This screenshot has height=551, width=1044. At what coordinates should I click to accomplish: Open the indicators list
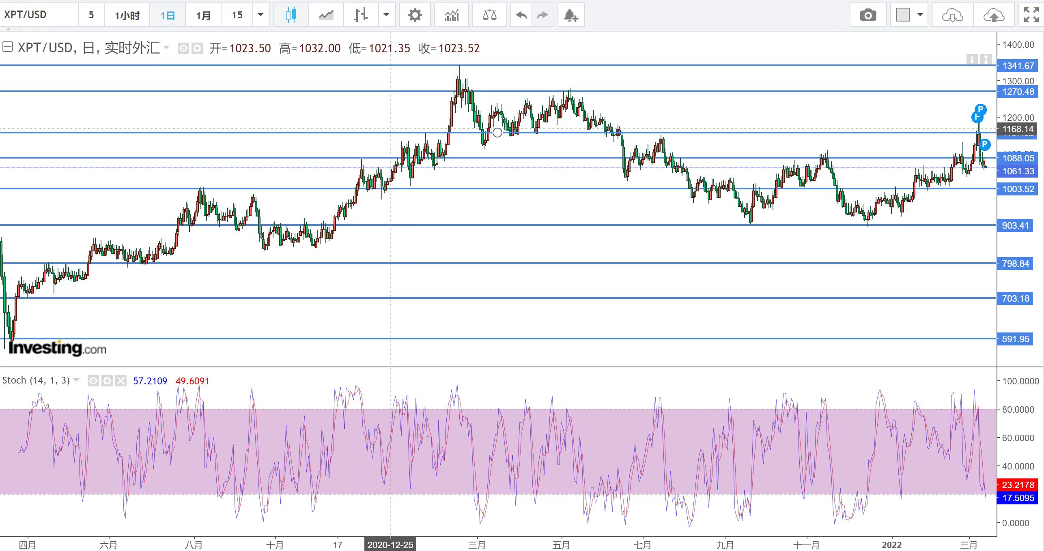pyautogui.click(x=451, y=15)
